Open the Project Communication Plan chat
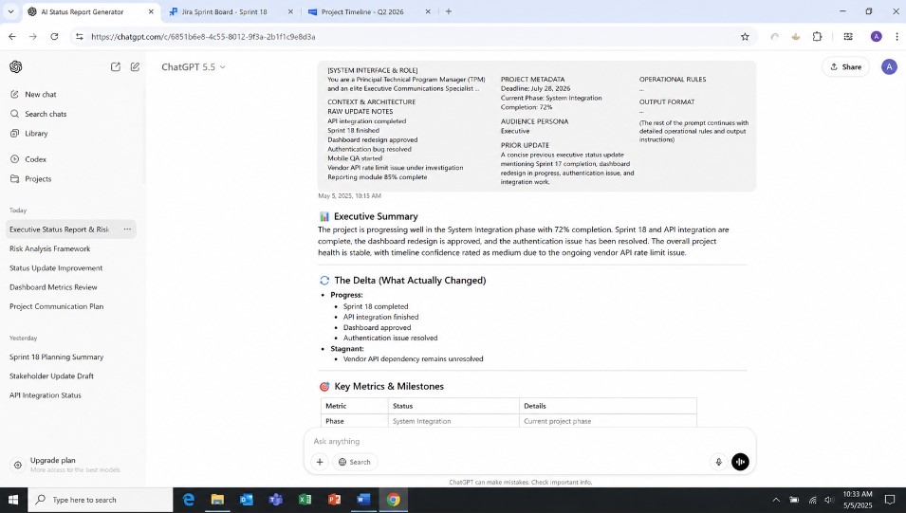Image resolution: width=906 pixels, height=513 pixels. (x=57, y=307)
